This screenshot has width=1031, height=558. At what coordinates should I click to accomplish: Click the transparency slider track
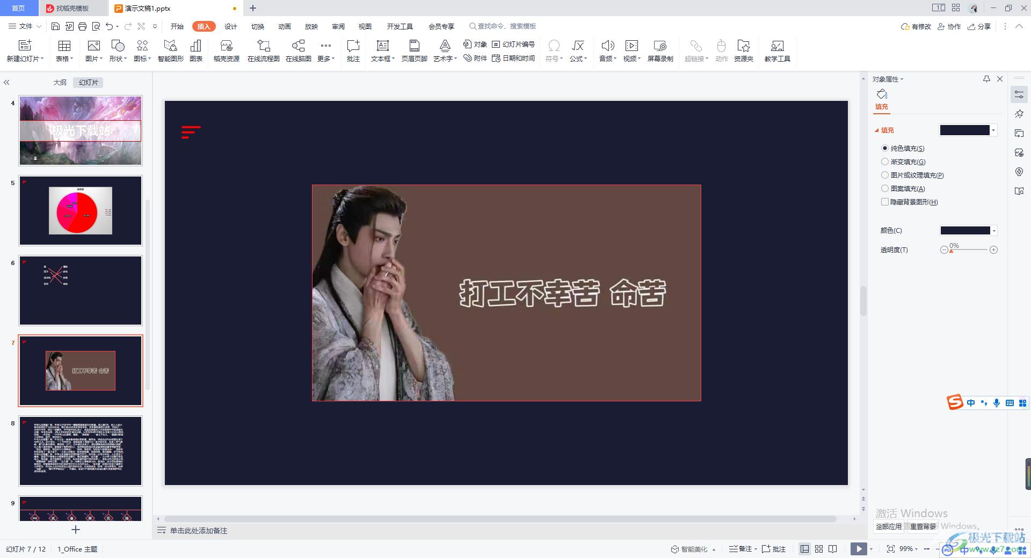pyautogui.click(x=969, y=250)
